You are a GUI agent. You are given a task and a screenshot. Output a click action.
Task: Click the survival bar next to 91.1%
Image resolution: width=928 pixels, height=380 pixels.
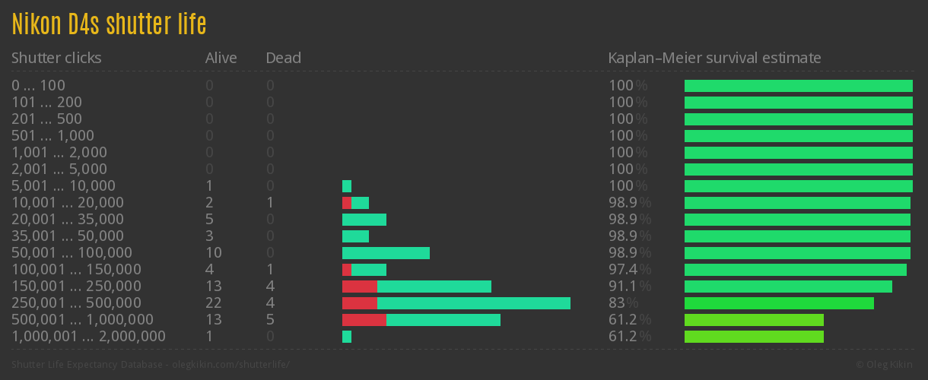[788, 287]
